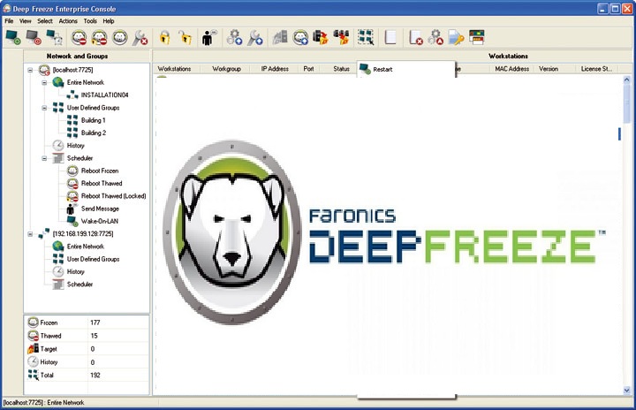Select Scheduler under 192.168.199.128
The height and width of the screenshot is (410, 636).
pos(79,285)
